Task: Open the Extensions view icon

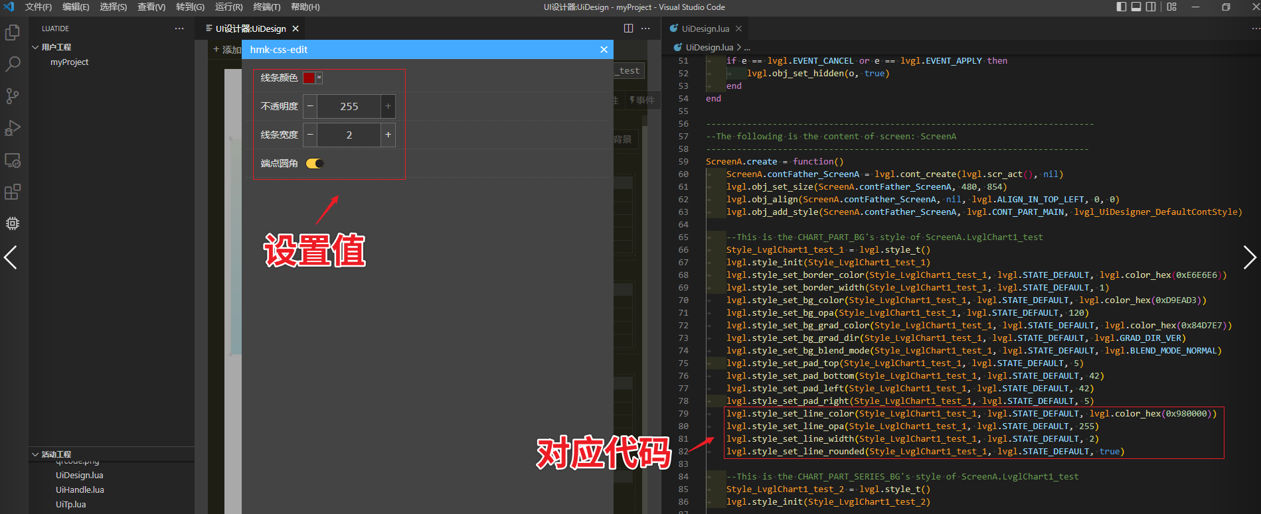Action: pos(13,192)
